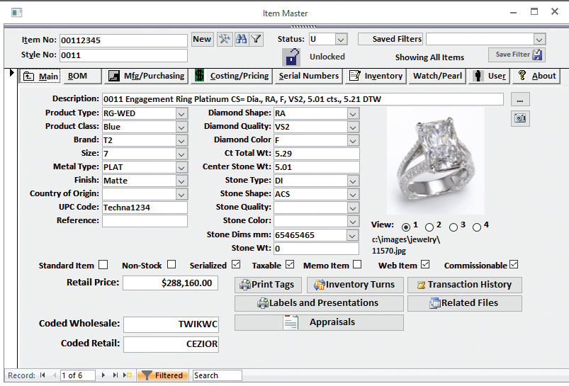Open Transaction History

[464, 285]
